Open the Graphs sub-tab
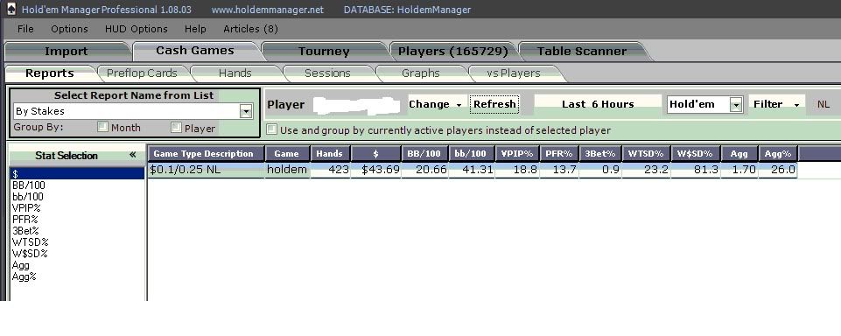Screen dimensions: 841x336 (x=420, y=73)
